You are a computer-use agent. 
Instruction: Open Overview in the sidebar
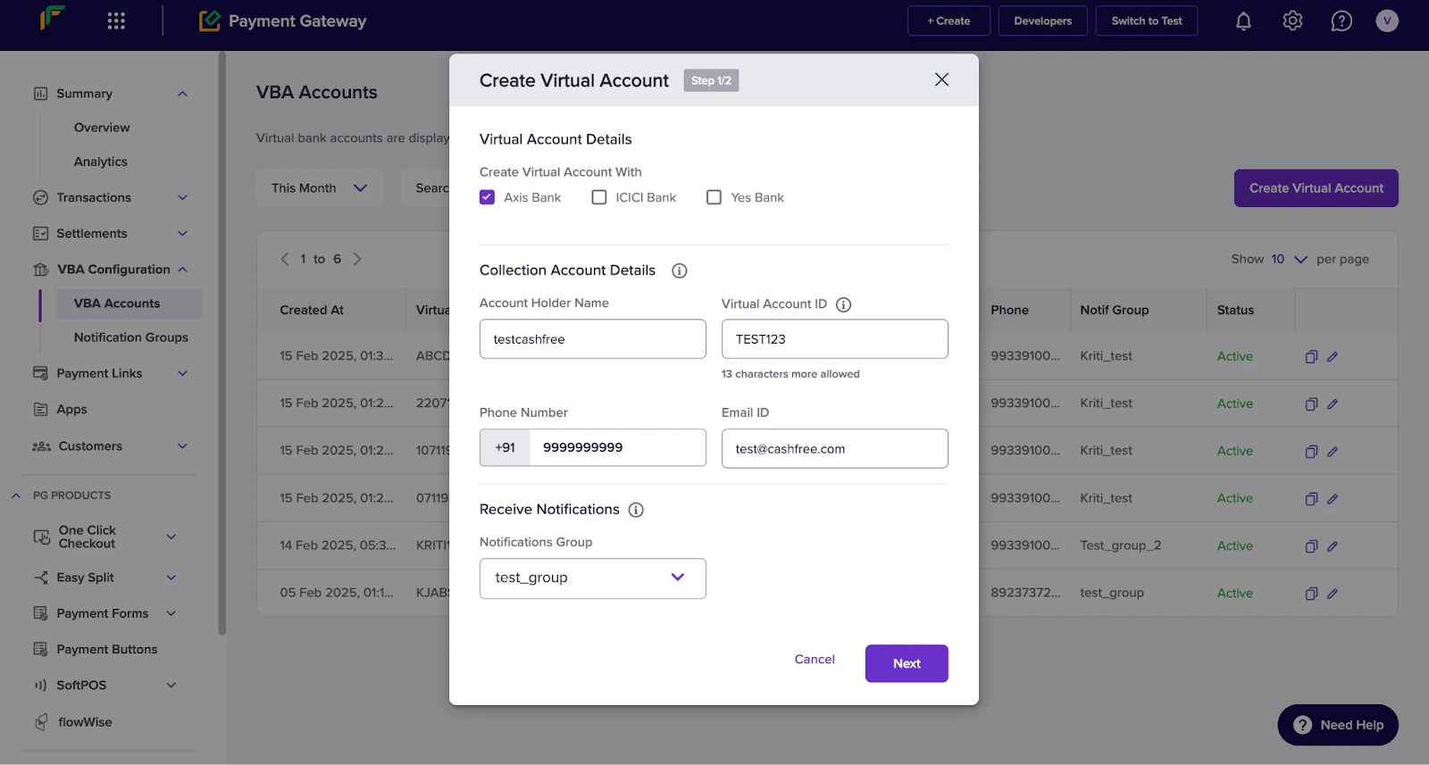coord(102,128)
